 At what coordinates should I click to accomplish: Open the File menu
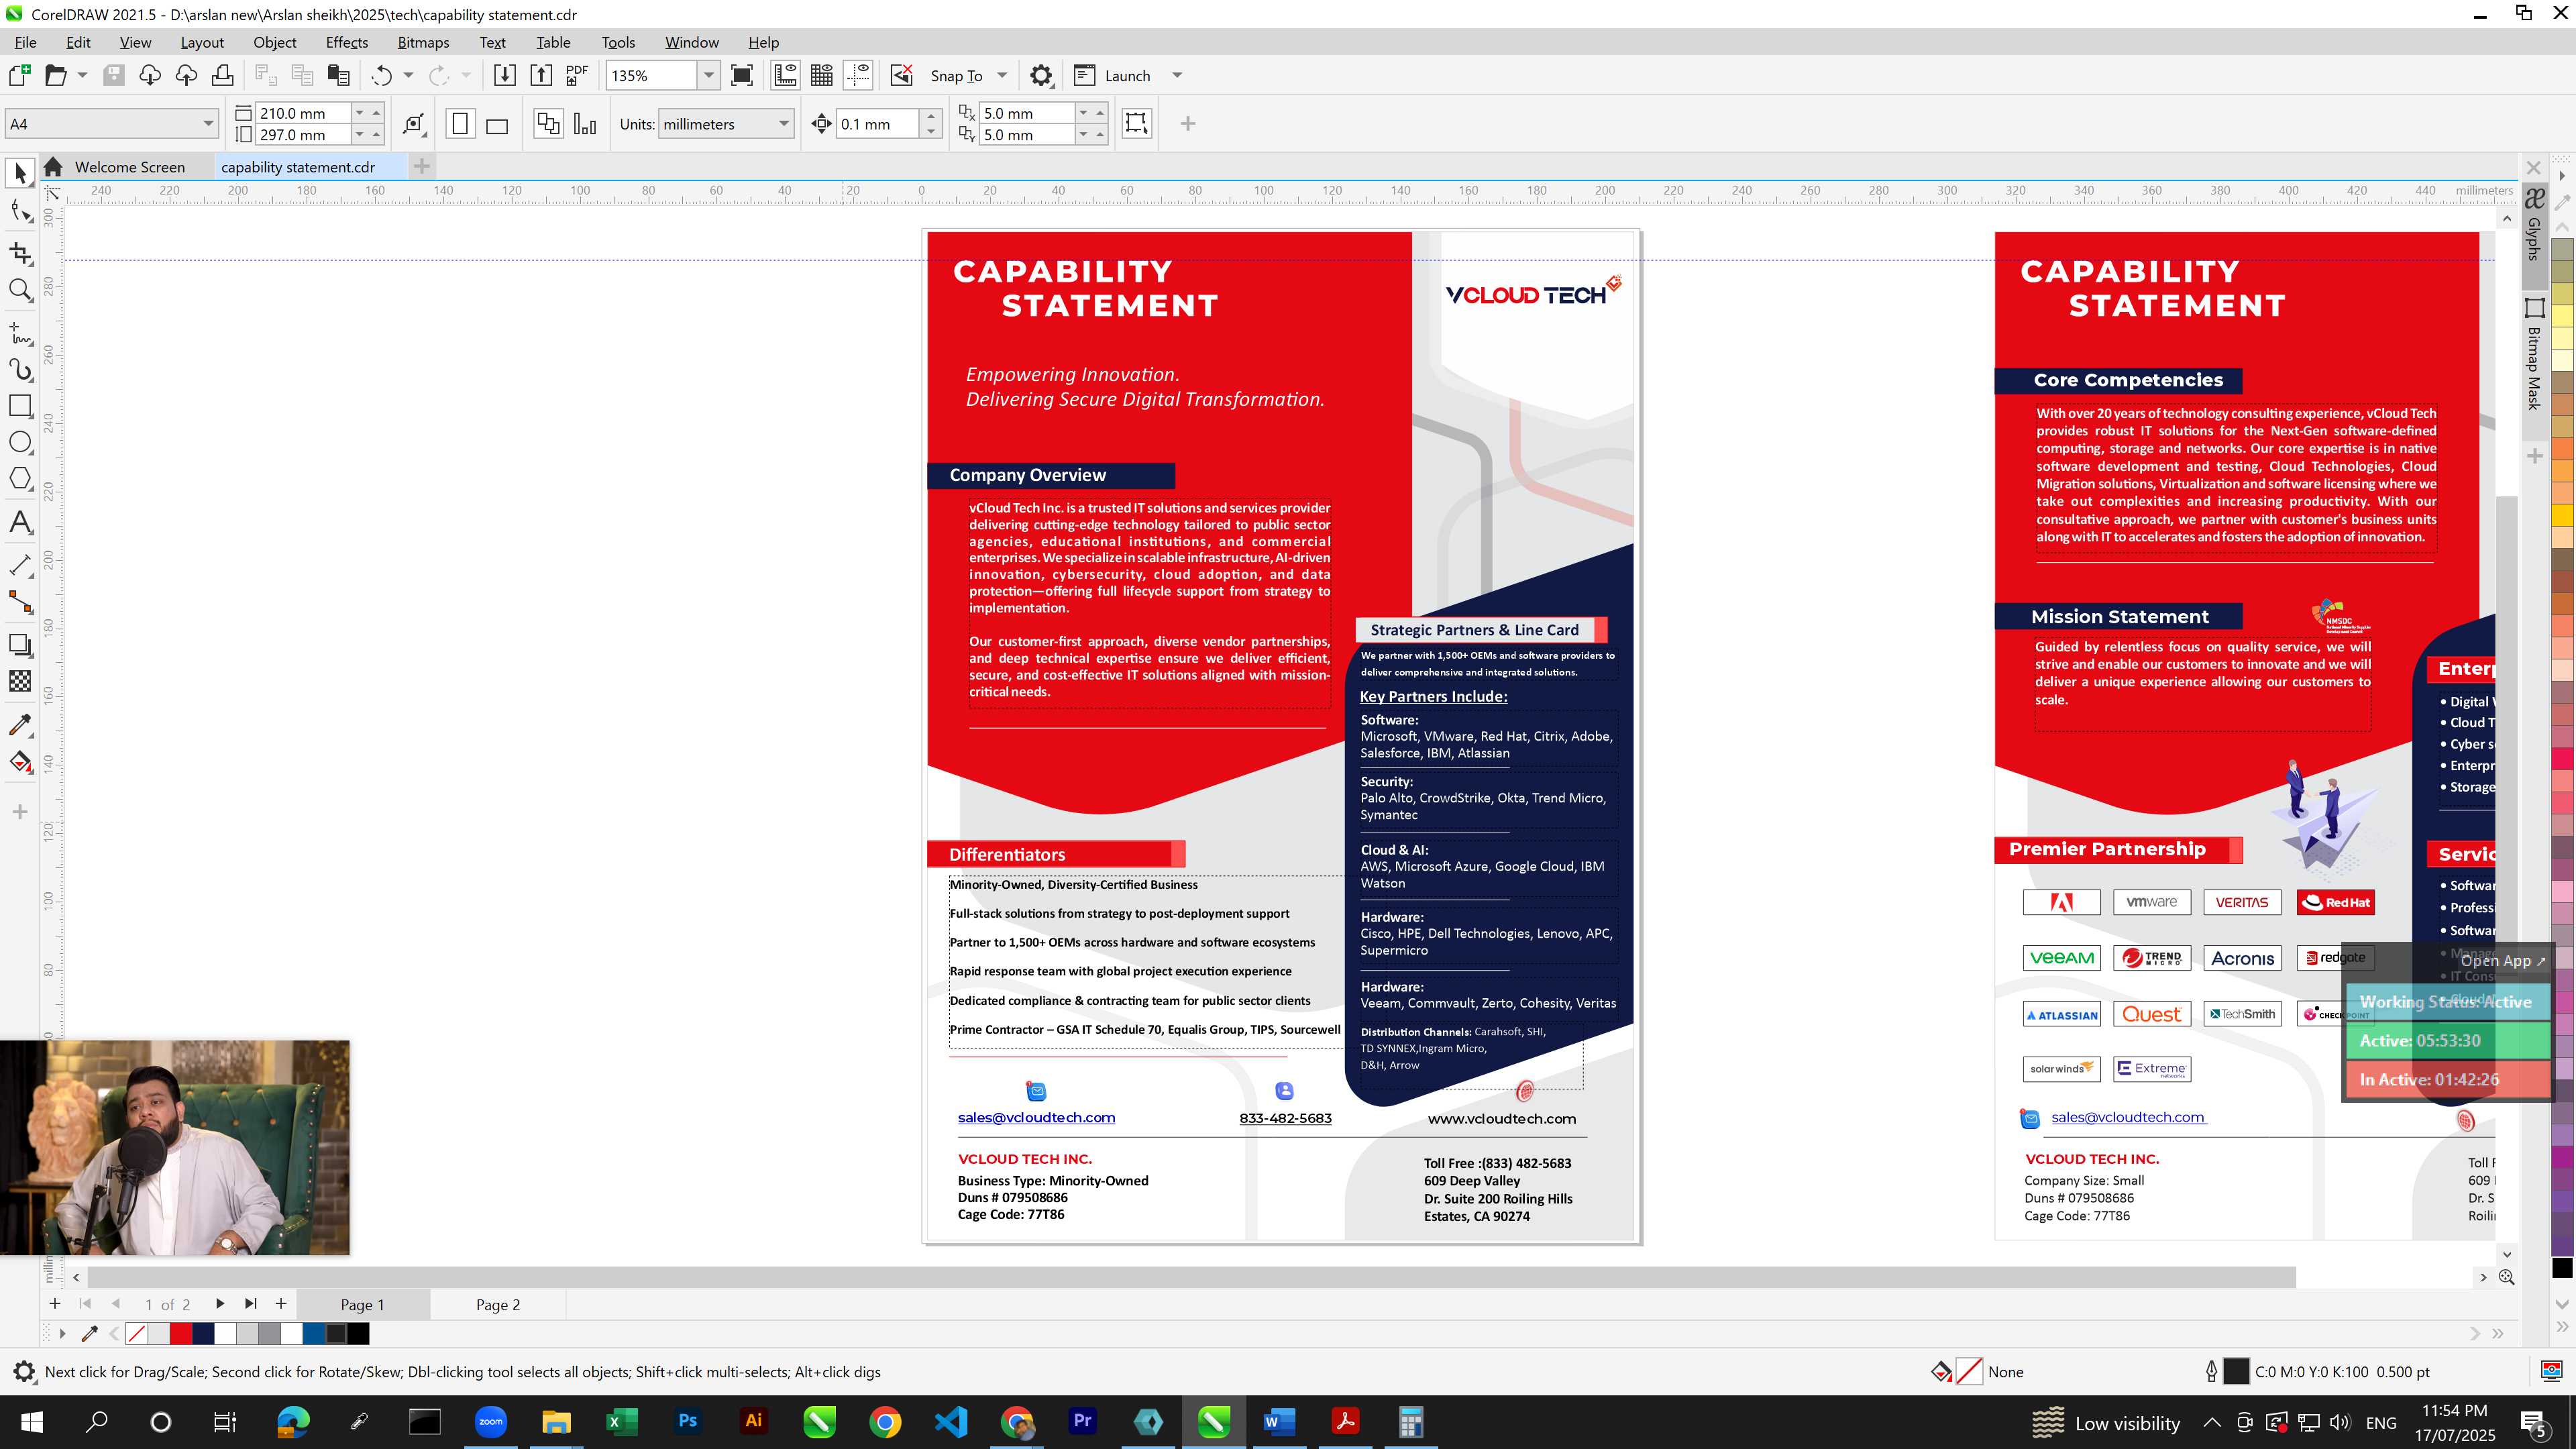click(25, 42)
